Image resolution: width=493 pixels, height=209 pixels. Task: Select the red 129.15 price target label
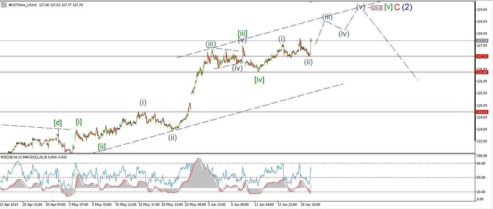point(377,8)
